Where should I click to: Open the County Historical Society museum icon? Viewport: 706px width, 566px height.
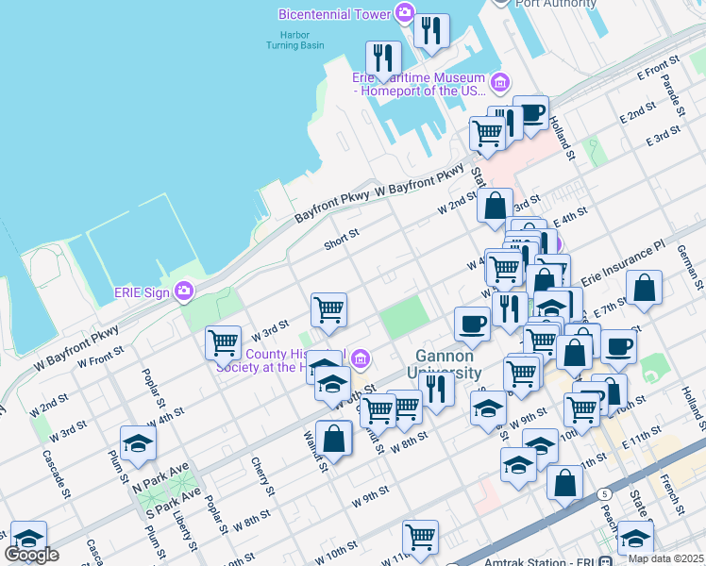360,358
